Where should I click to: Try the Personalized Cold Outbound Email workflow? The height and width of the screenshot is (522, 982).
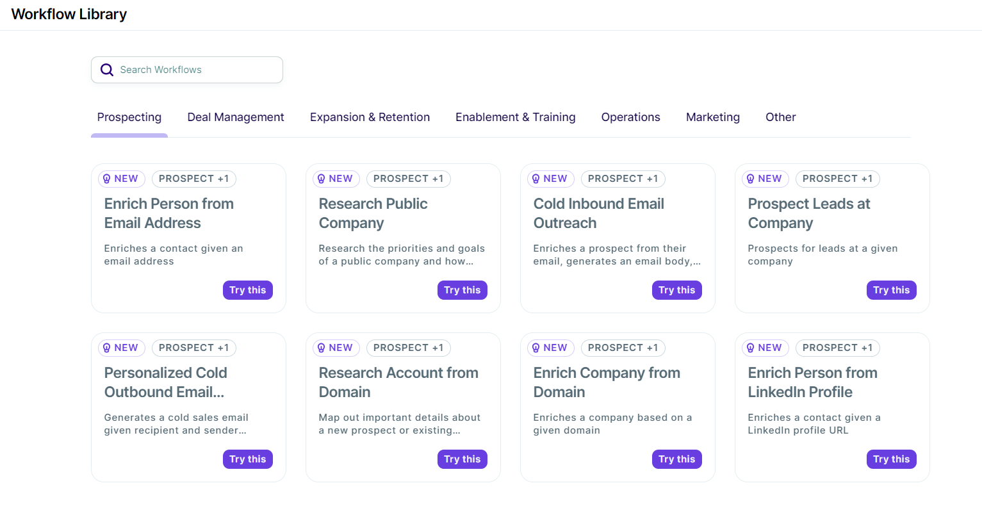point(248,459)
